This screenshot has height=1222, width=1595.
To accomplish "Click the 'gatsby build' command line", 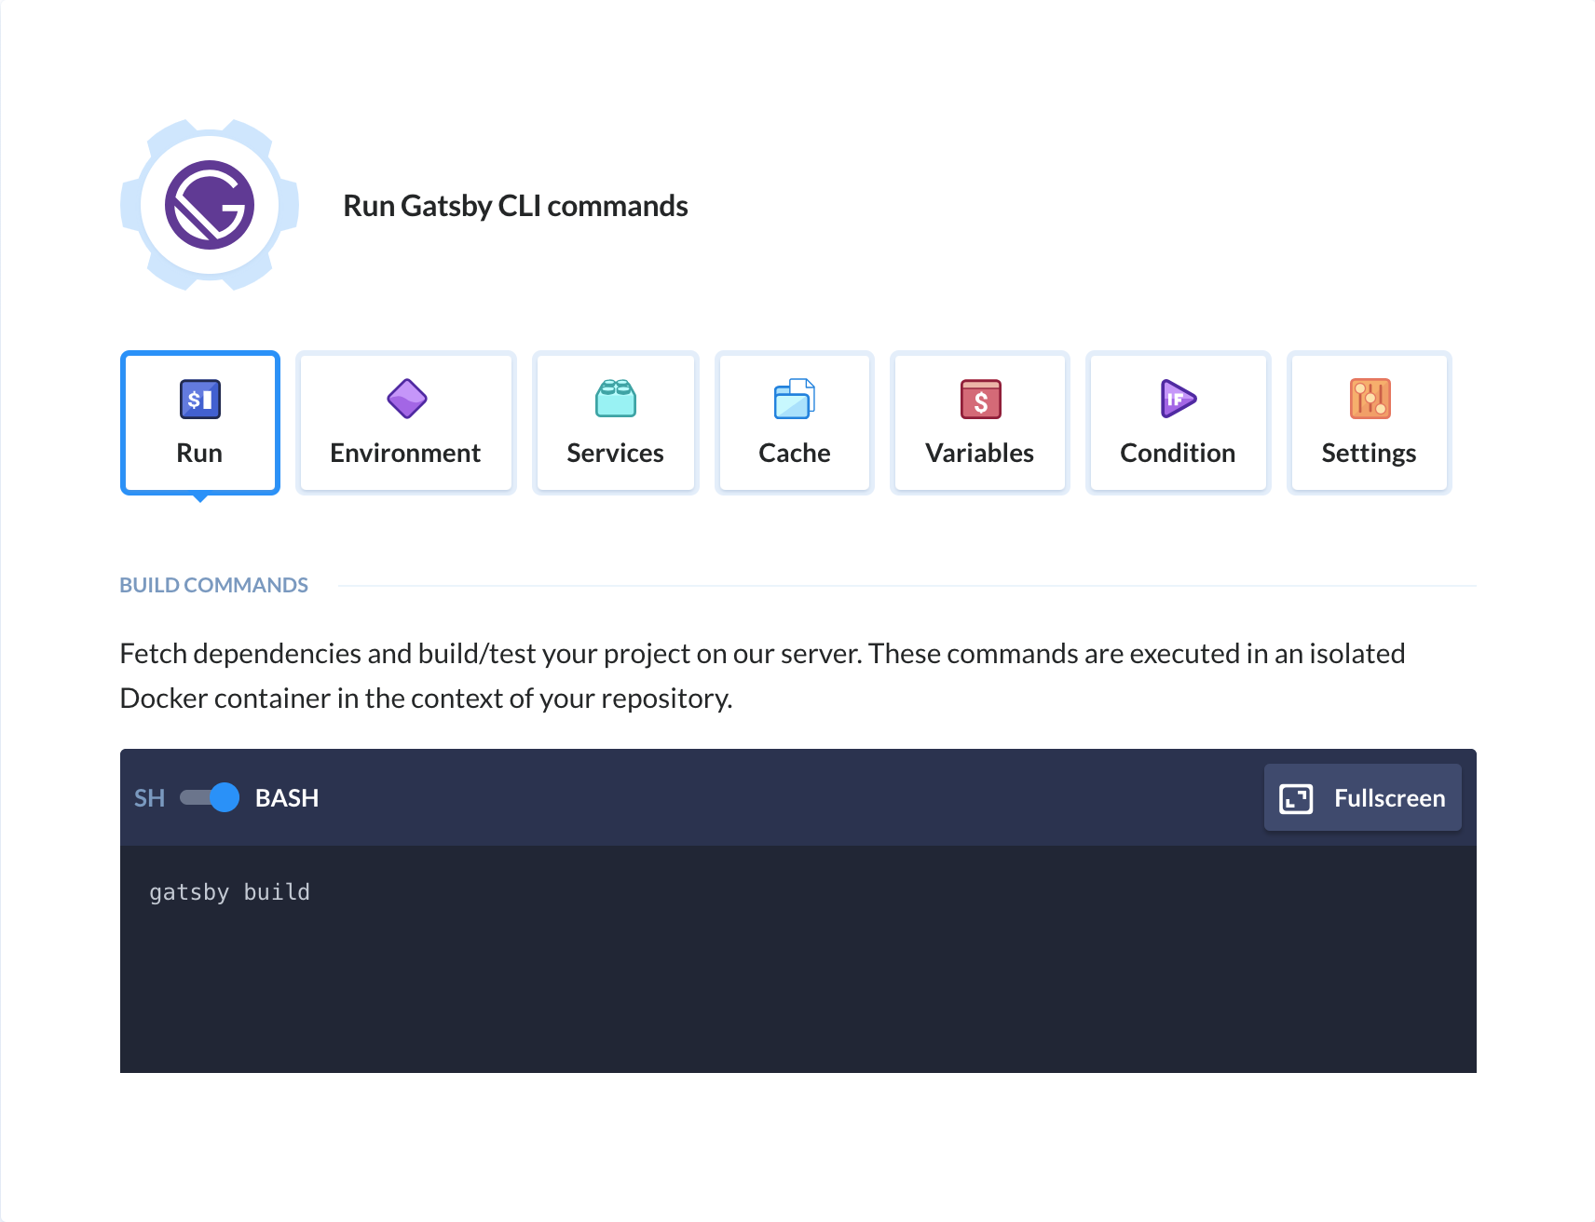I will (x=230, y=892).
